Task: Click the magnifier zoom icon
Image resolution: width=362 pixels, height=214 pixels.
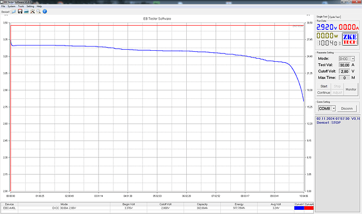Action: click(x=38, y=12)
